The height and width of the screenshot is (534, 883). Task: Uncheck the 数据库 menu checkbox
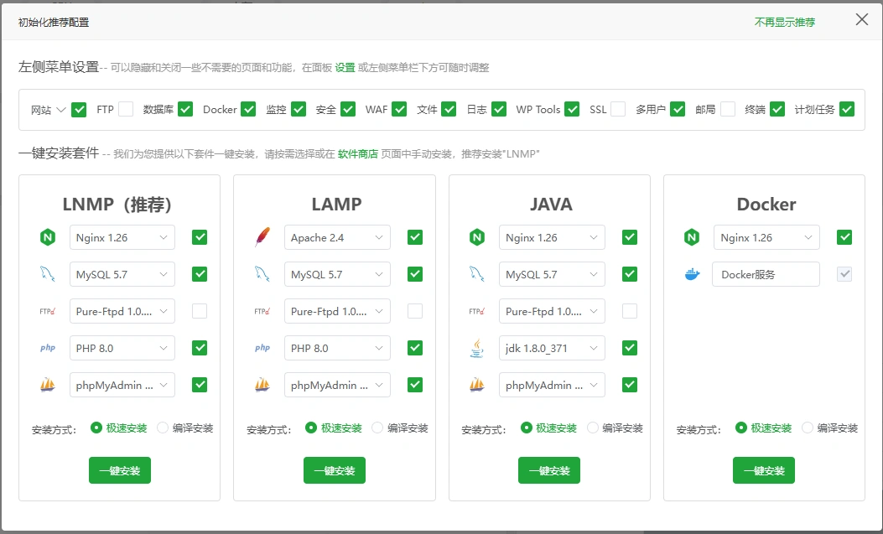point(185,109)
